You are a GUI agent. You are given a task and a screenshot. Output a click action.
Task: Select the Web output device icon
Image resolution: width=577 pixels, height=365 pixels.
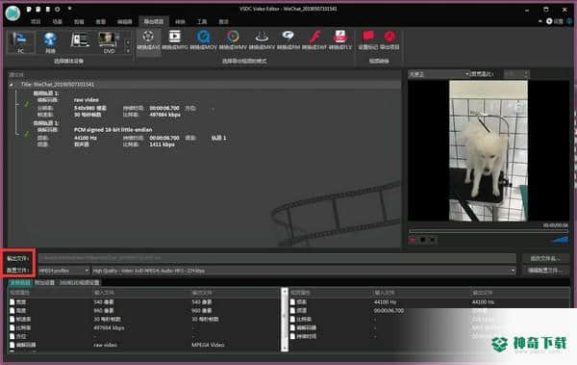point(50,42)
